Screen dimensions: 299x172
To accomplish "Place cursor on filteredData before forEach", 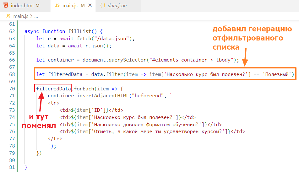I will point(53,89).
